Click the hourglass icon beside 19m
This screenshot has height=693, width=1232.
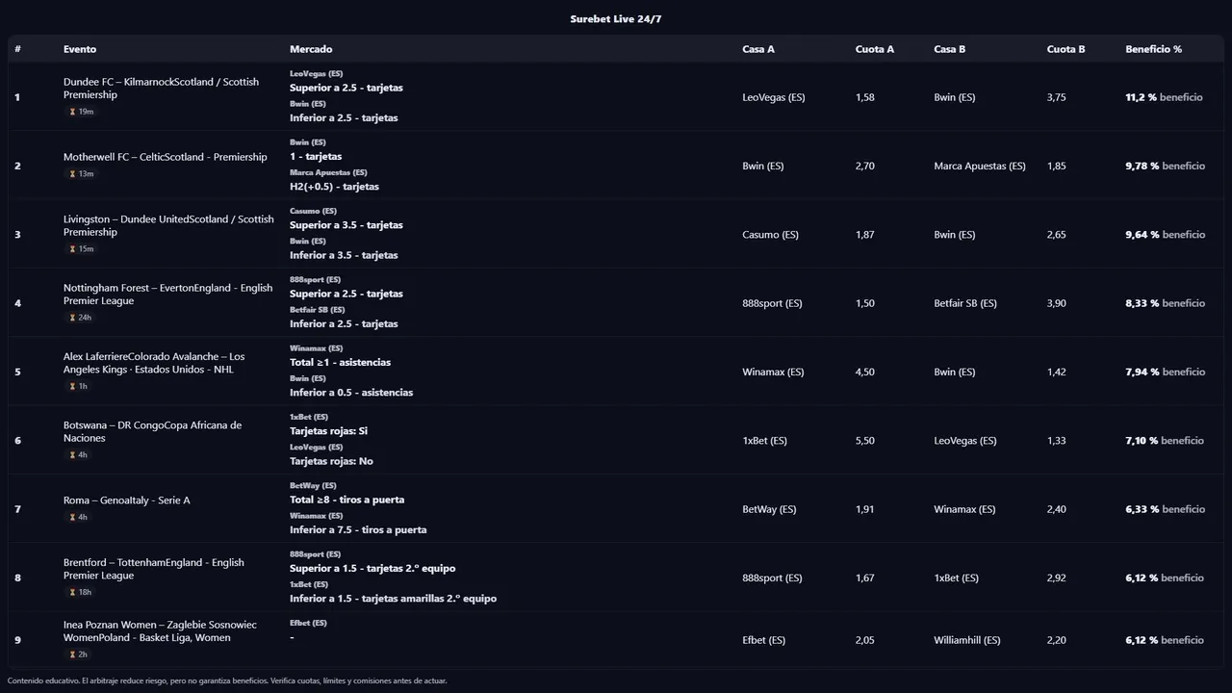pos(72,112)
